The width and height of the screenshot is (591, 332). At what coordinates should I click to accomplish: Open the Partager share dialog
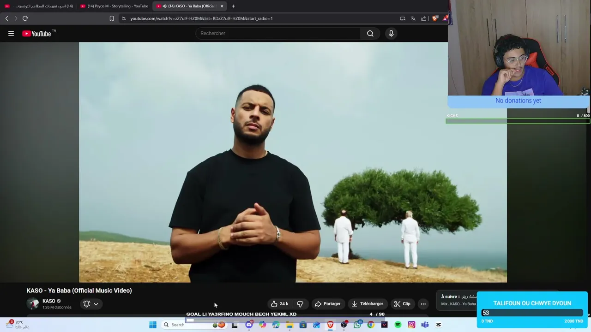click(x=327, y=304)
